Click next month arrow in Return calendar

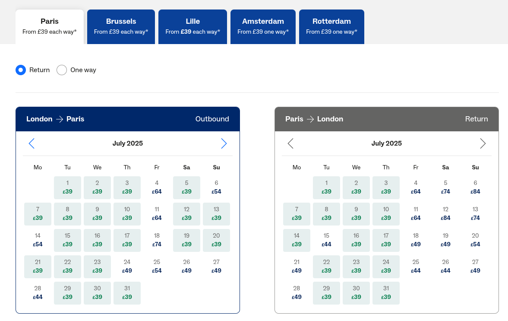tap(483, 143)
